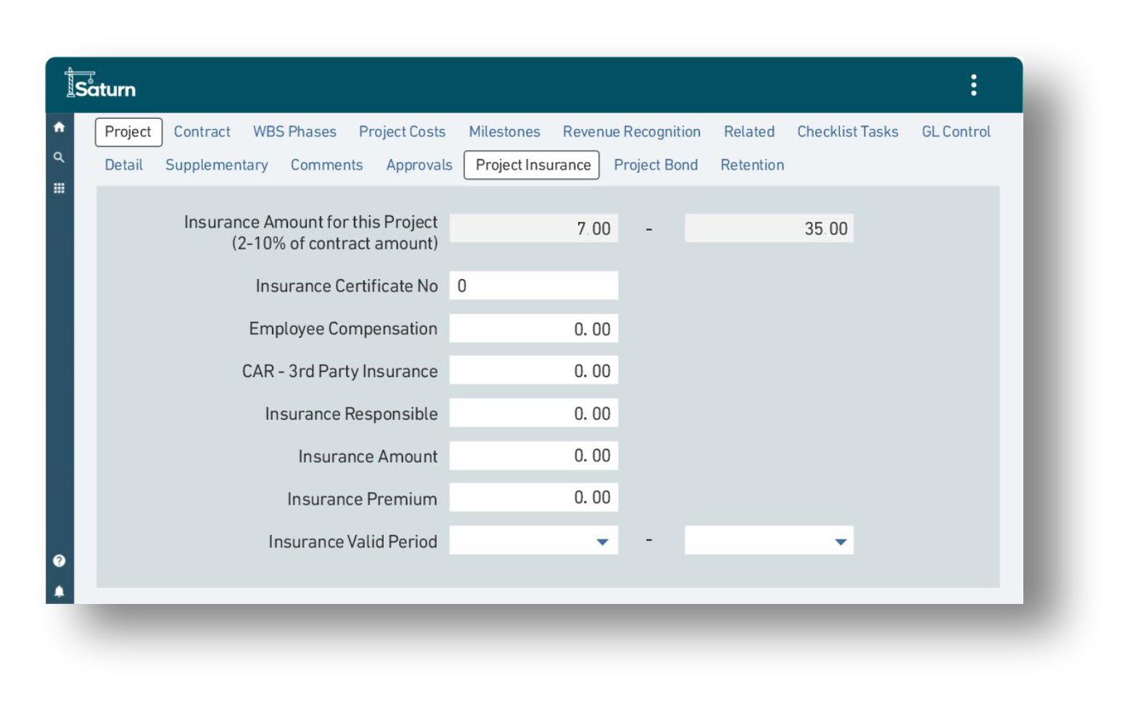Image resolution: width=1143 pixels, height=712 pixels.
Task: Expand Insurance Valid Period end date dropdown
Action: point(840,542)
